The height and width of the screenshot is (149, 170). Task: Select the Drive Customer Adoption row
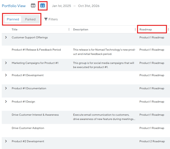tap(86, 130)
